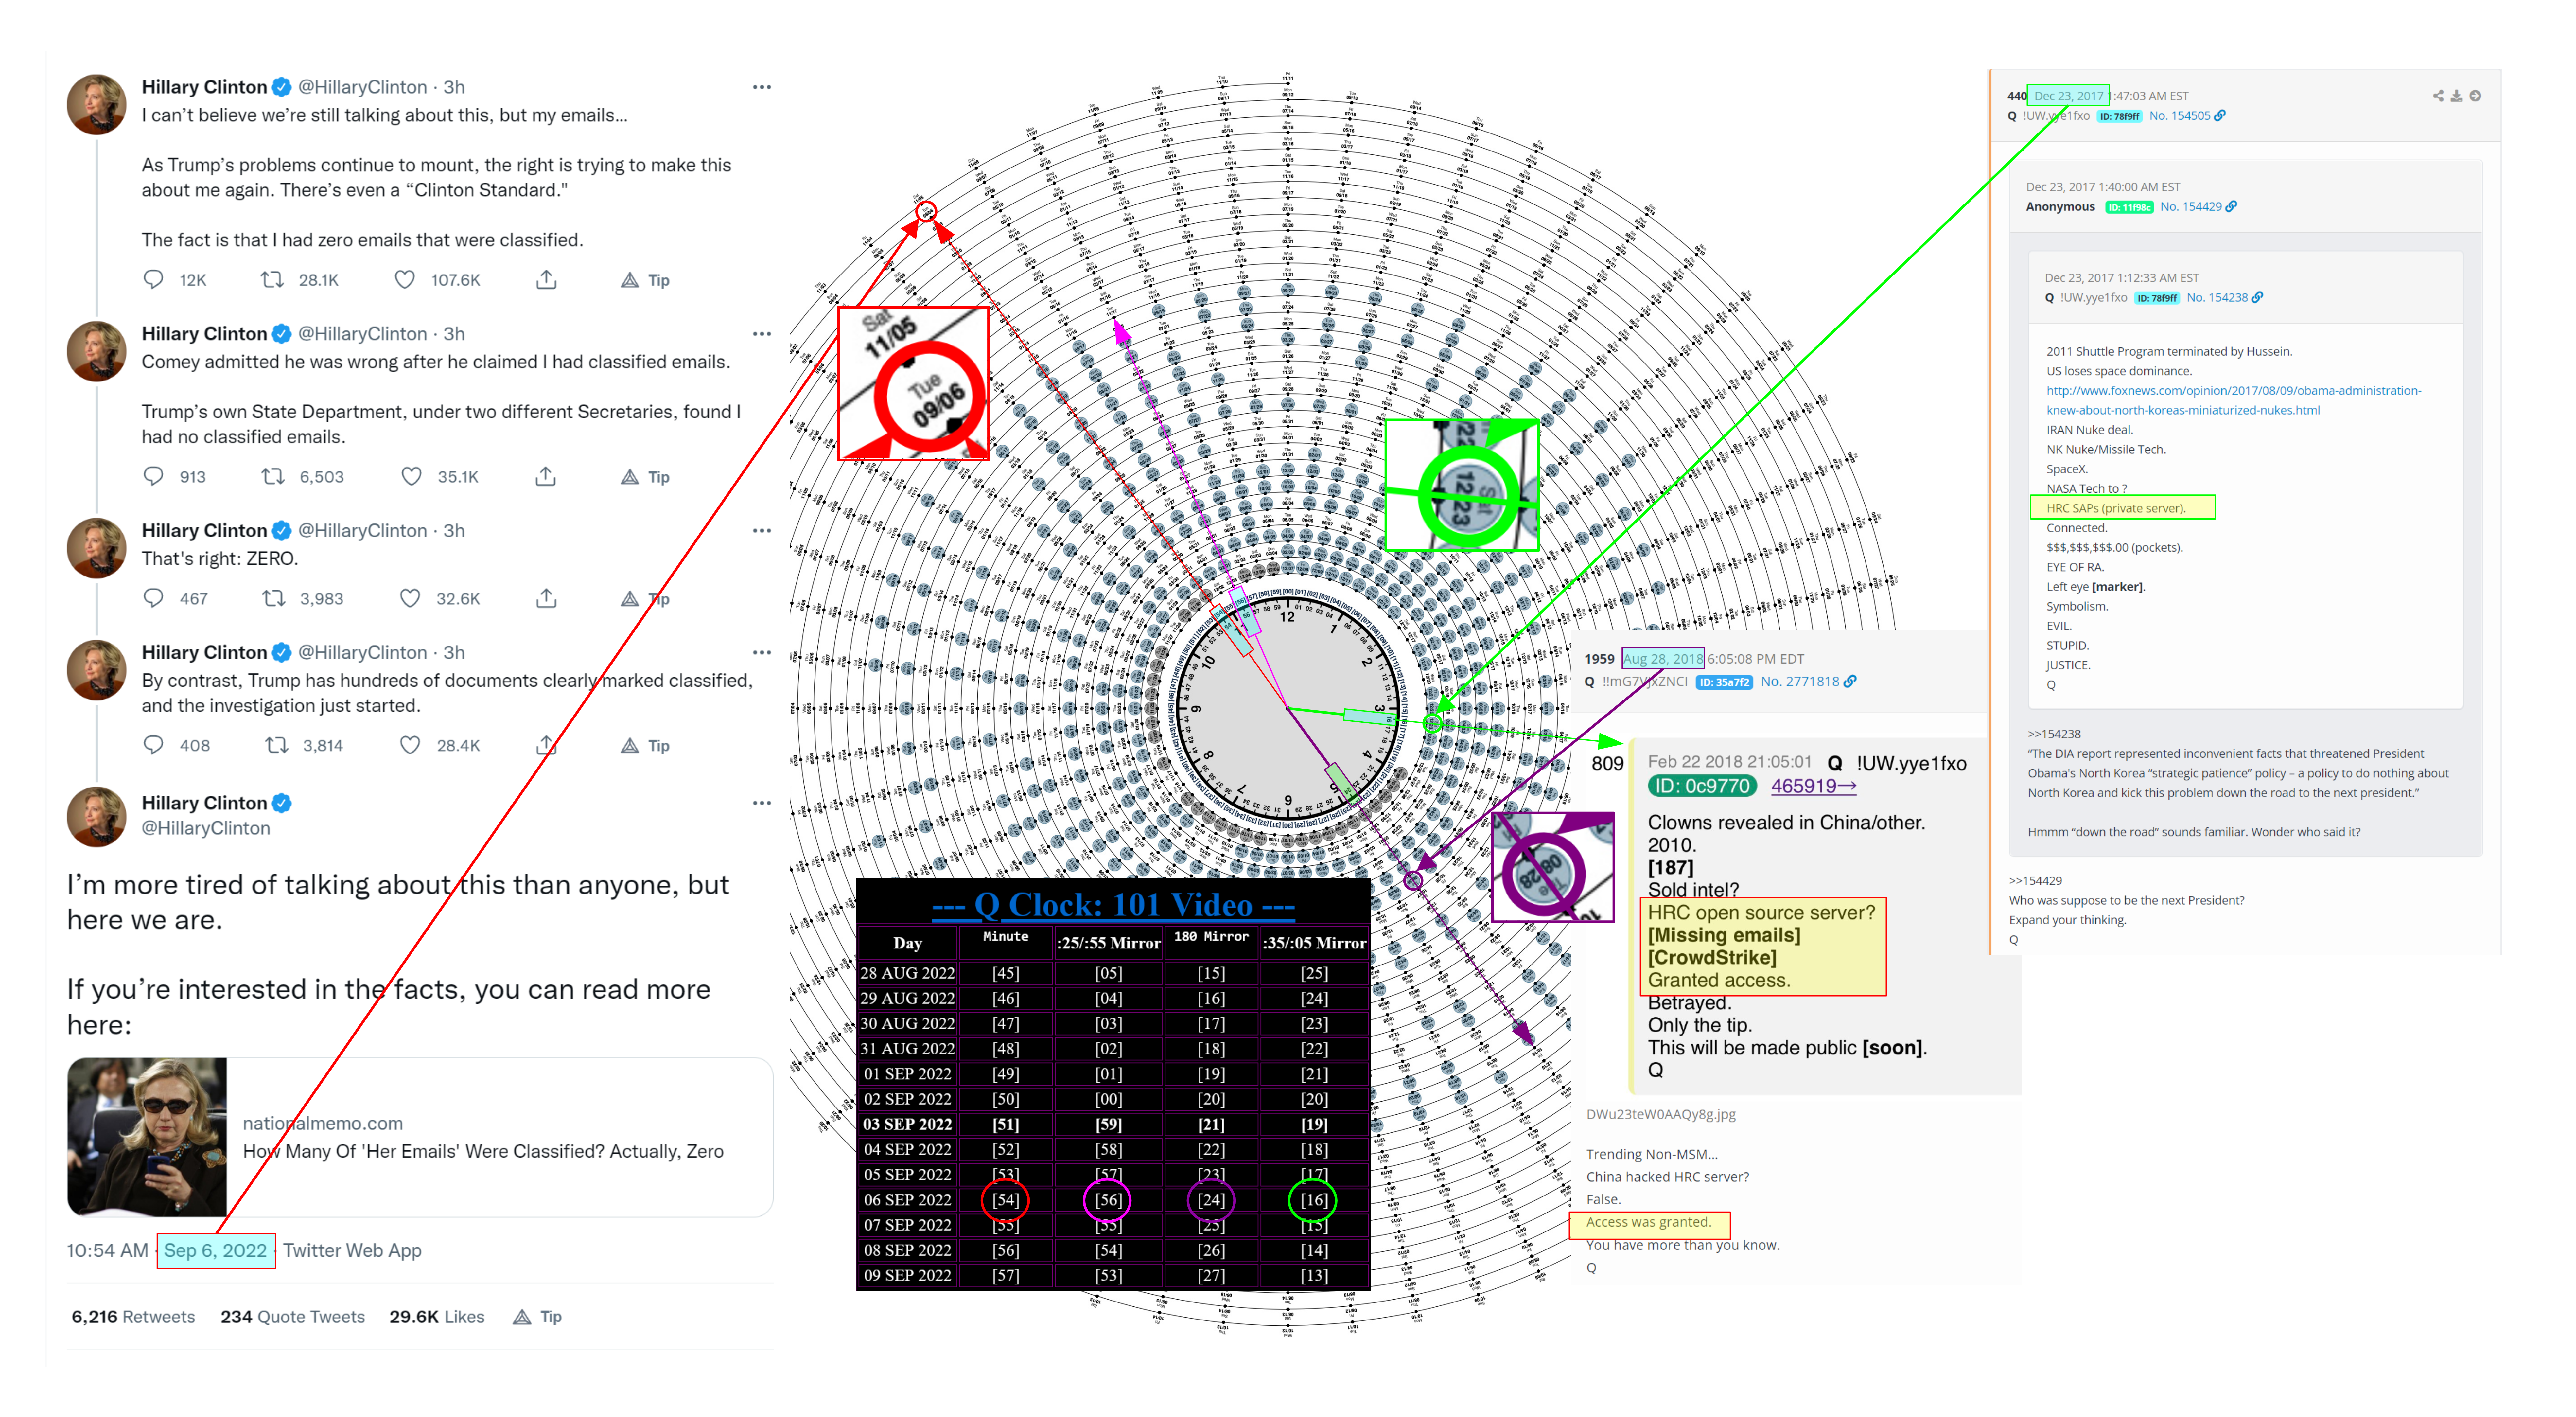Viewport: 2576px width, 1417px height.
Task: Click reply icon on 'my emails' tweet
Action: pos(153,280)
